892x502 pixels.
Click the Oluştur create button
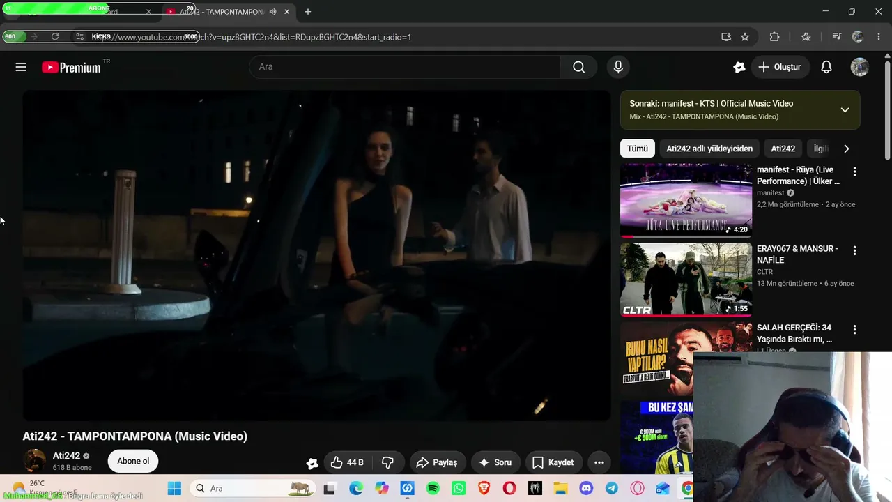[780, 67]
